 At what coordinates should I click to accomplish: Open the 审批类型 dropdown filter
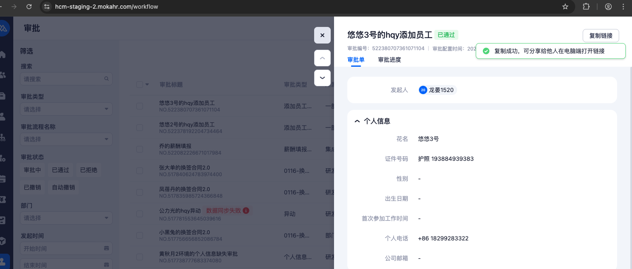point(66,109)
